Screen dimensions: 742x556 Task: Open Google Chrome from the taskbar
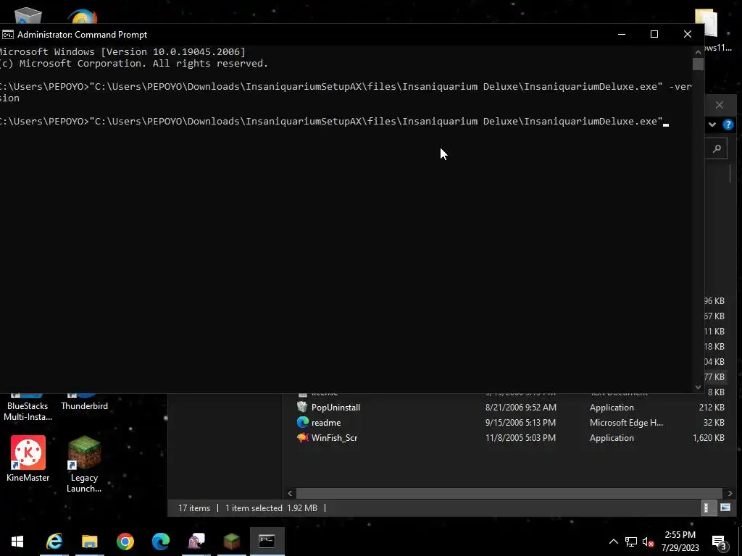pos(125,542)
